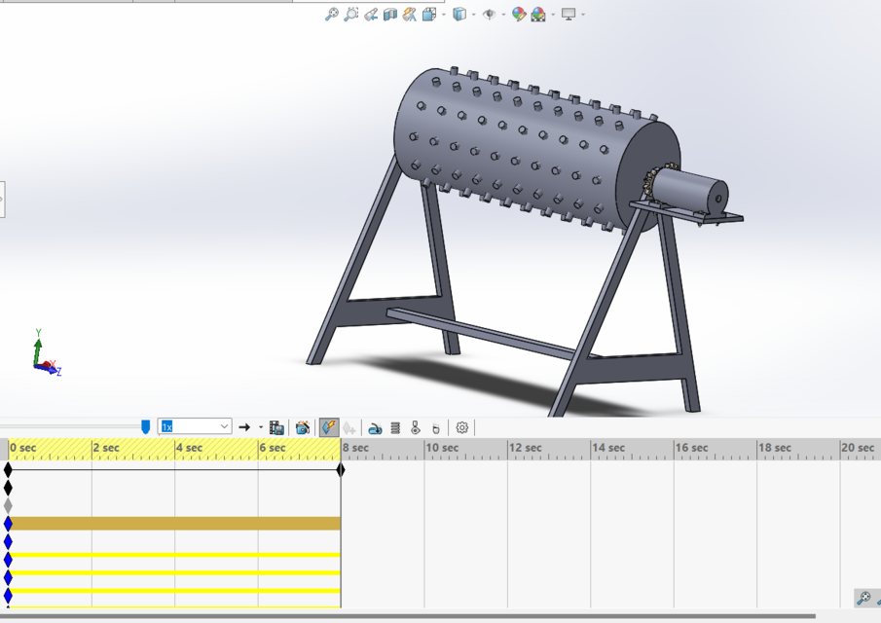
Task: Toggle Autokey mode off
Action: coord(327,426)
